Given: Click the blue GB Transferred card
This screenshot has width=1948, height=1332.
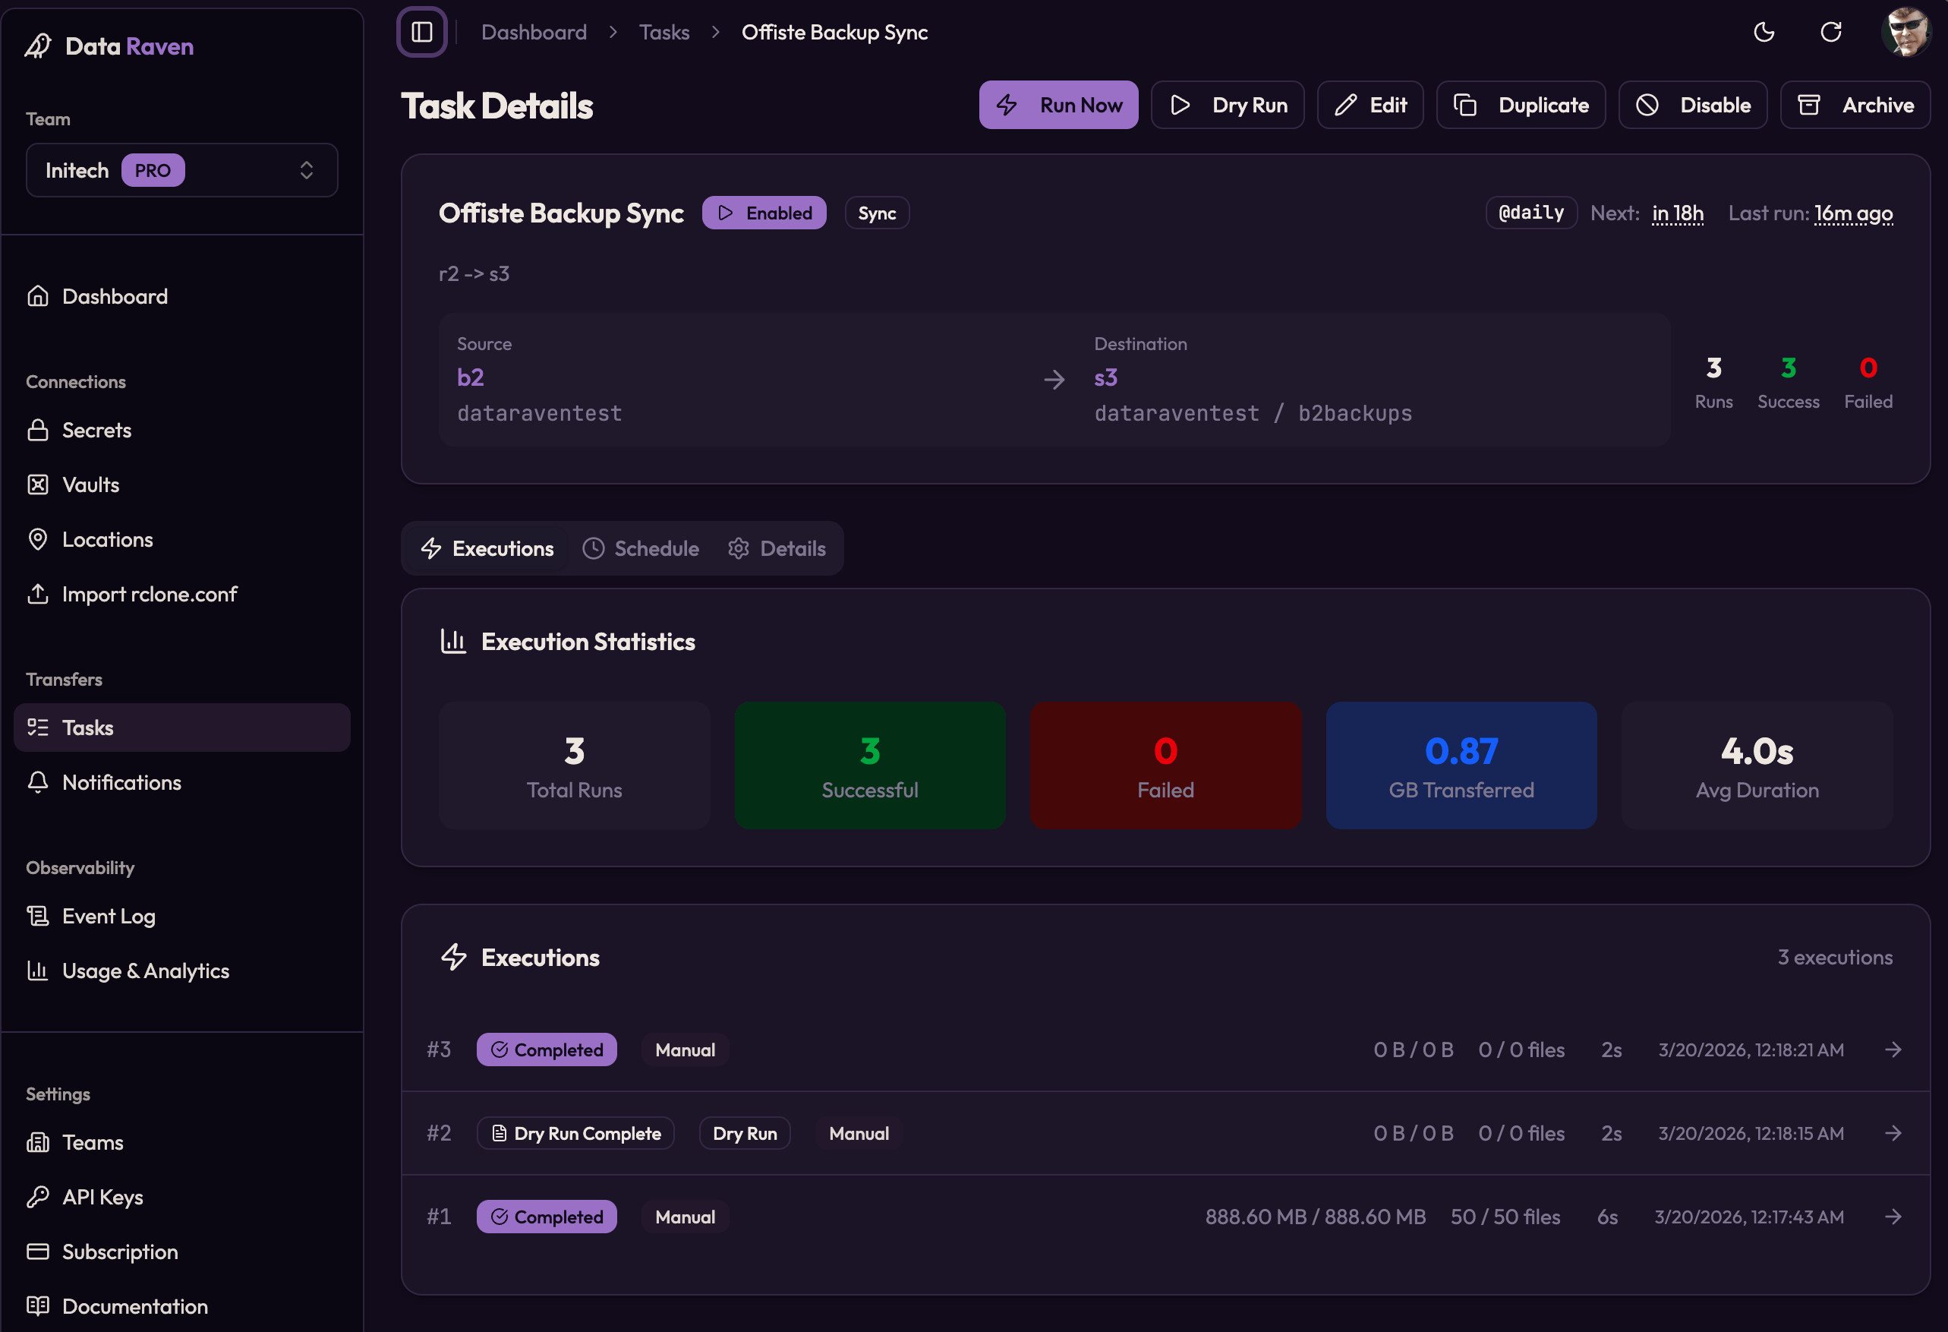Looking at the screenshot, I should (1460, 765).
